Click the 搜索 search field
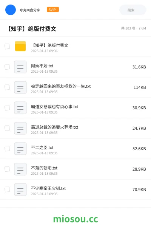Image resolution: width=151 pixels, height=227 pixels. [x=133, y=10]
